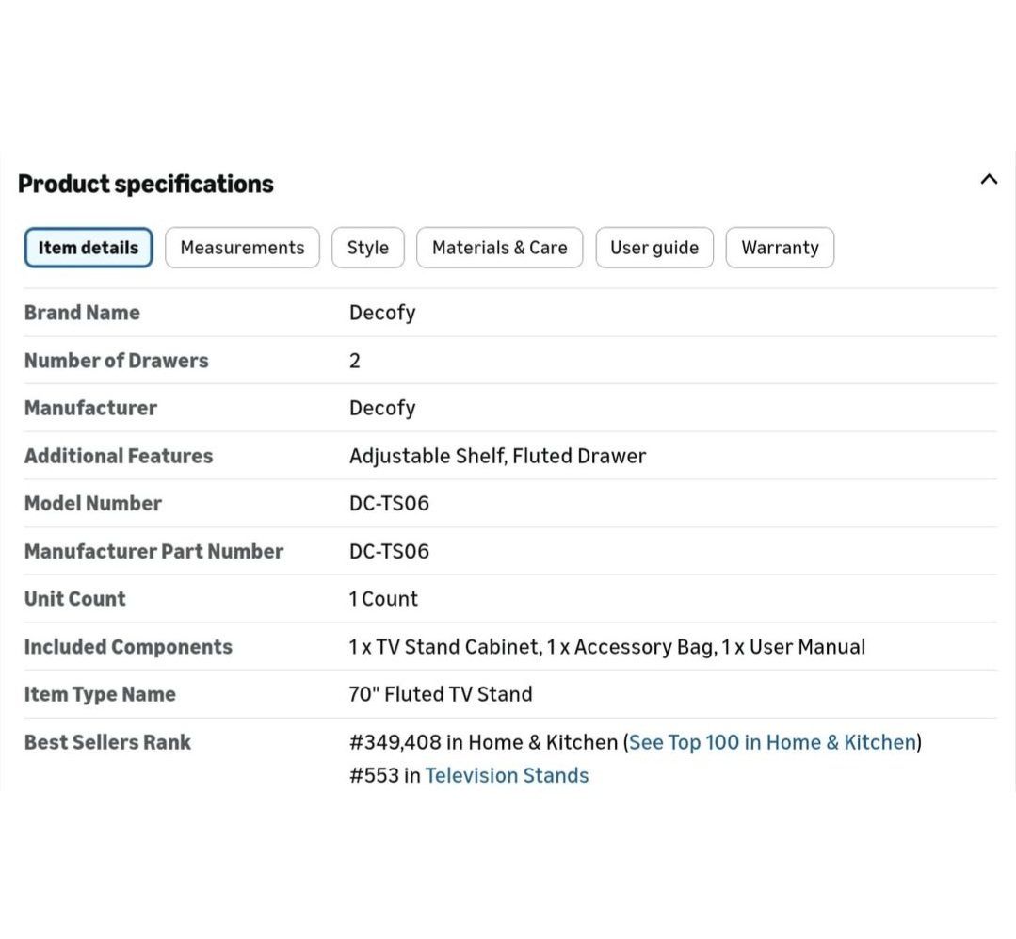Click the Best Sellers Rank label

pos(107,742)
